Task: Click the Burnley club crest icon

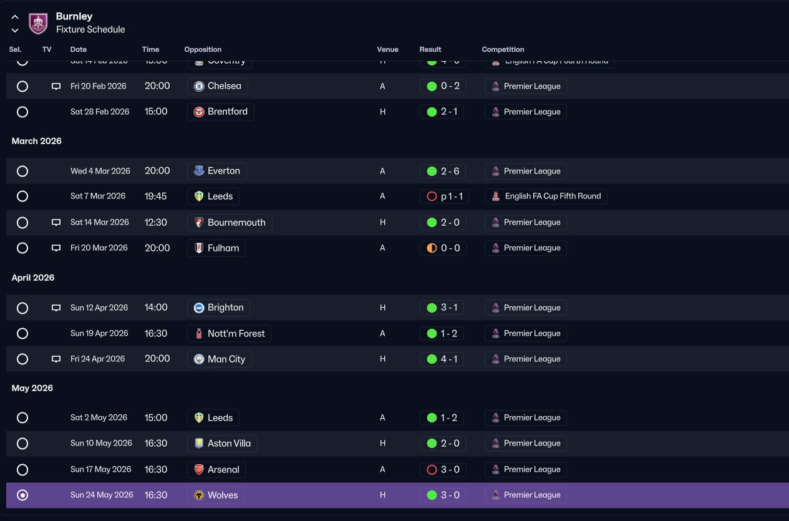Action: (38, 24)
